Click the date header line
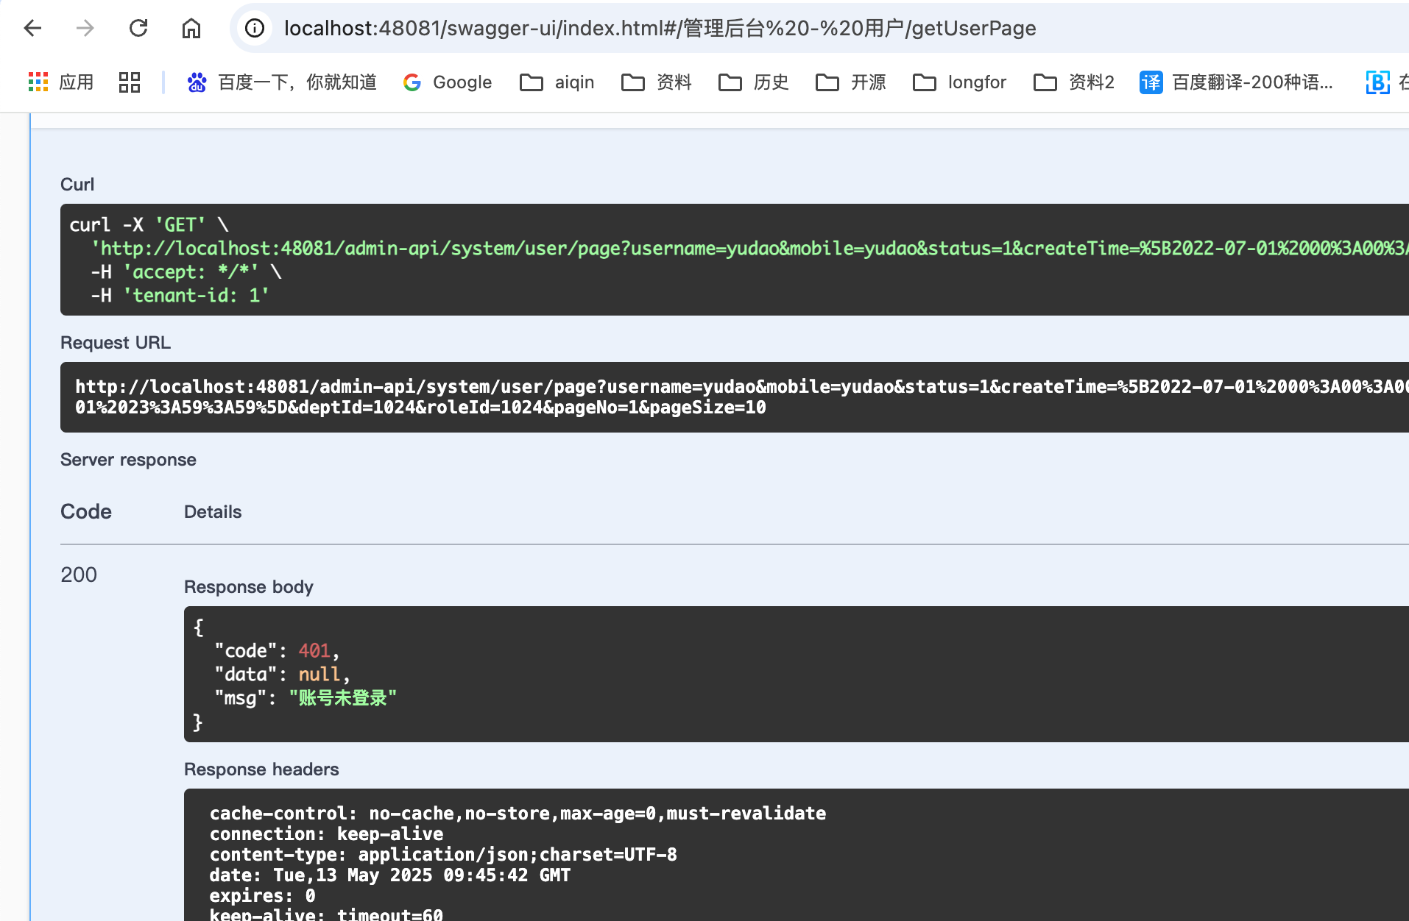Screen dimensions: 1409x921 tap(390, 875)
